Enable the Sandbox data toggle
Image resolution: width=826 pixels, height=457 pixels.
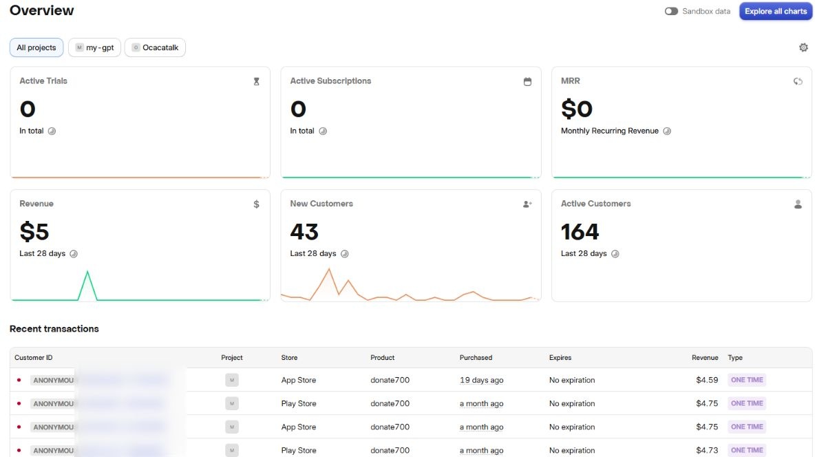coord(671,12)
